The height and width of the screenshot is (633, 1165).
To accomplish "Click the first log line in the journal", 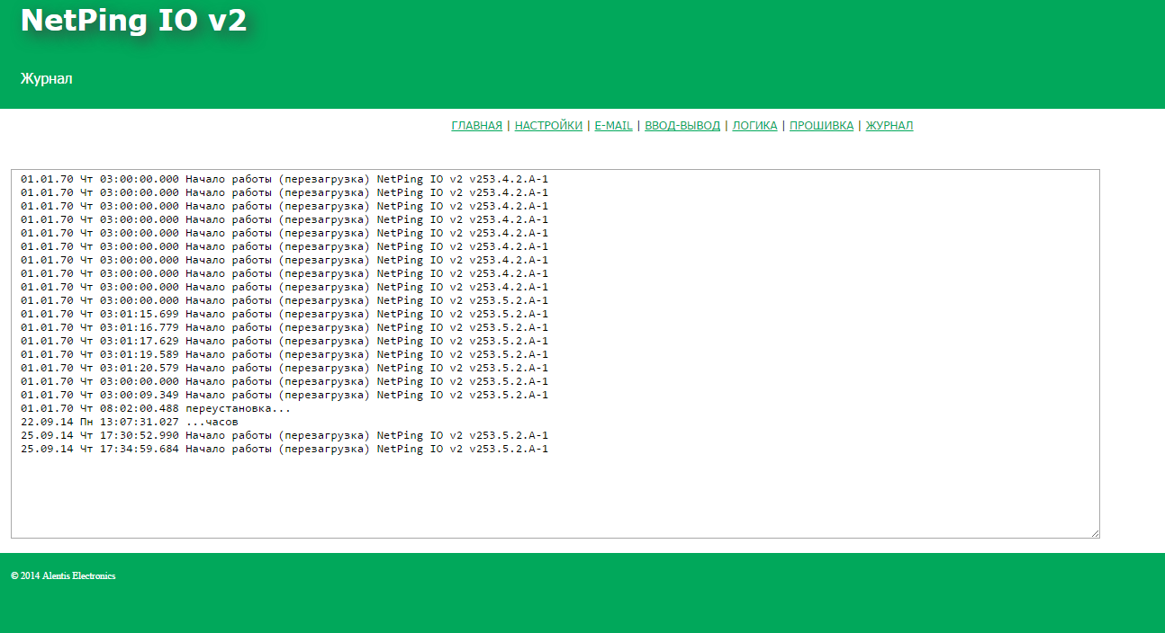I will pos(284,179).
